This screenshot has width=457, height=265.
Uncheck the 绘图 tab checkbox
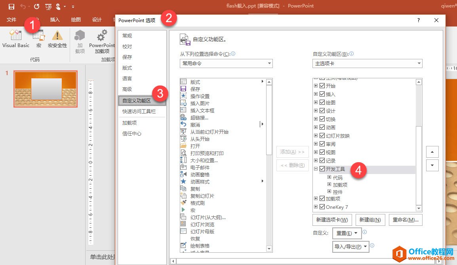coord(322,102)
